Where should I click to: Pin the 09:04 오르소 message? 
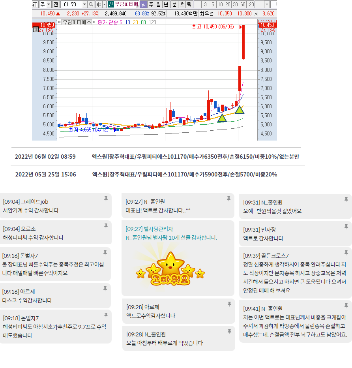106,226
